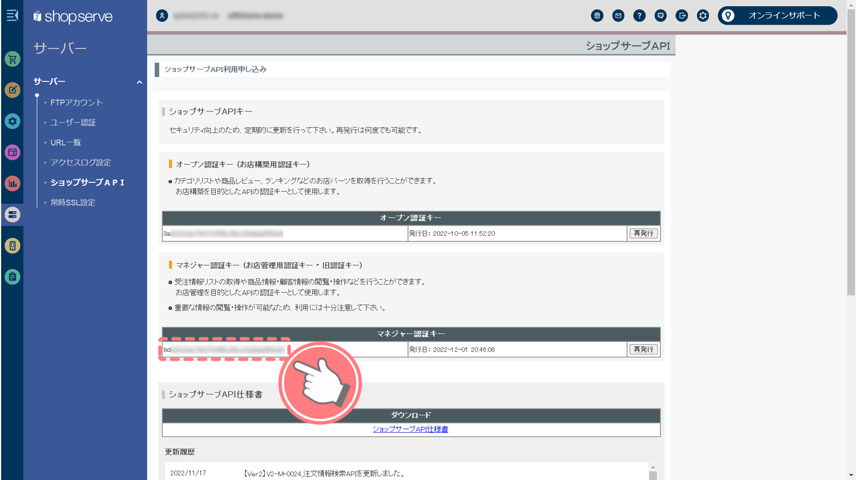Open the mobile device section icon
857x480 pixels.
pos(13,245)
